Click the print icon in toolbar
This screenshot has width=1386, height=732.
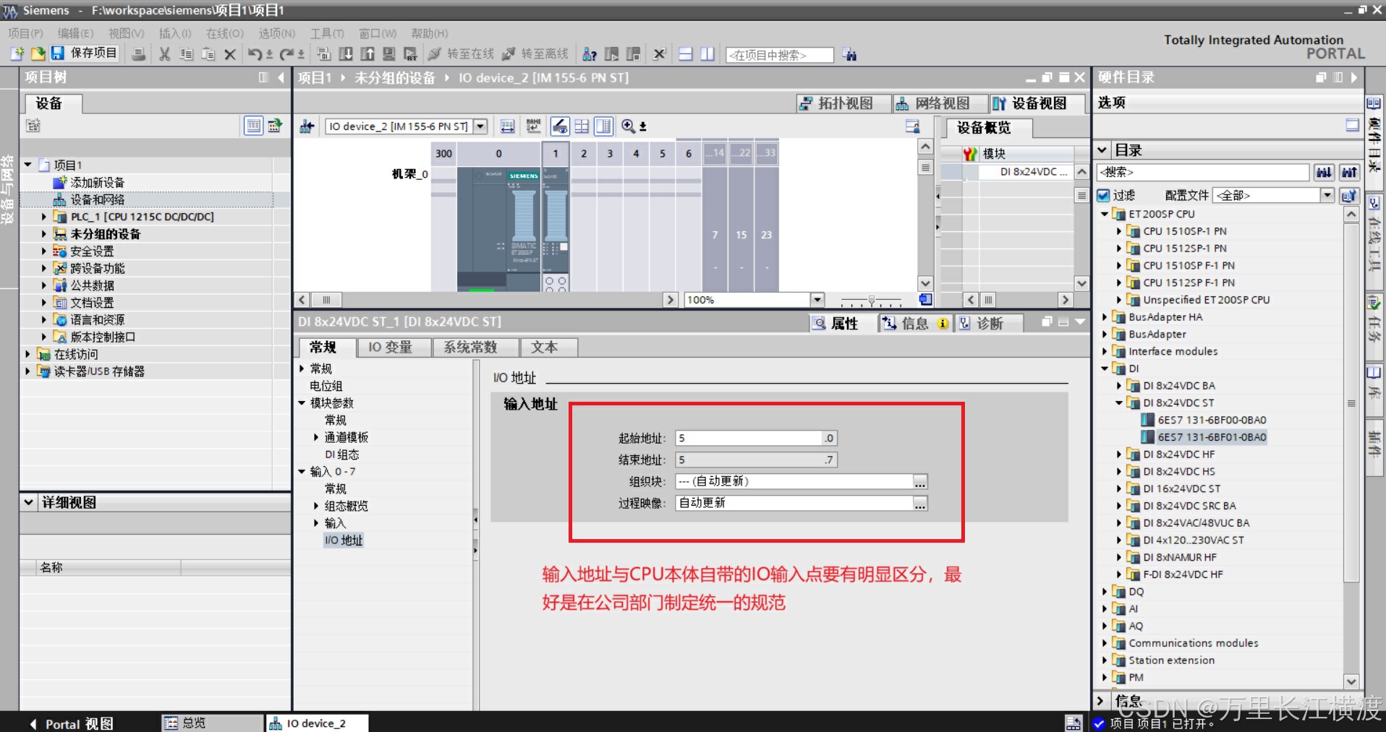coord(139,54)
